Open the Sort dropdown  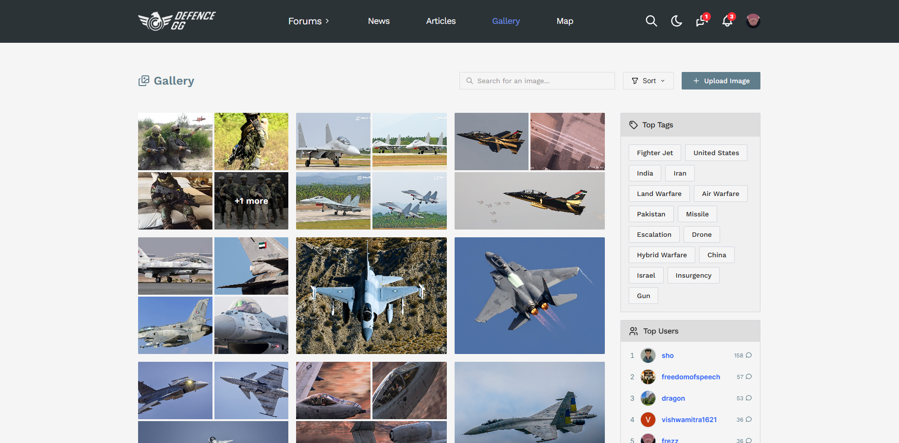(648, 81)
